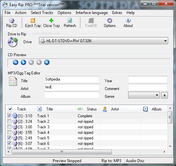The width and height of the screenshot is (176, 166).
Task: Click the Comment input field
Action: (x=148, y=87)
